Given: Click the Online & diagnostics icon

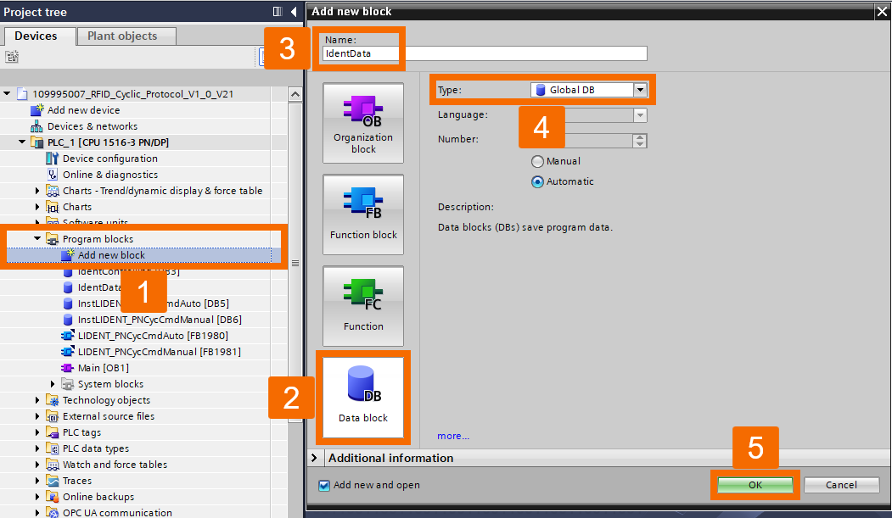Looking at the screenshot, I should (52, 175).
